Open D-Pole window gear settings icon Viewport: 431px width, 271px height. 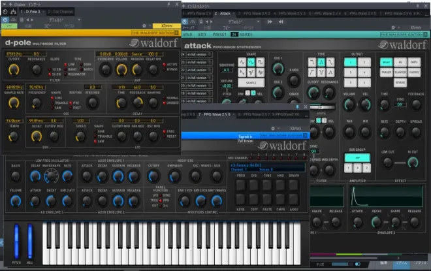point(144,25)
